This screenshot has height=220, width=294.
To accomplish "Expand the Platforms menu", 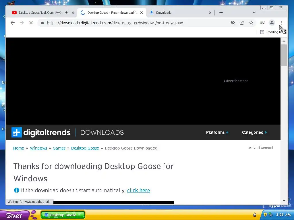I will tap(217, 132).
